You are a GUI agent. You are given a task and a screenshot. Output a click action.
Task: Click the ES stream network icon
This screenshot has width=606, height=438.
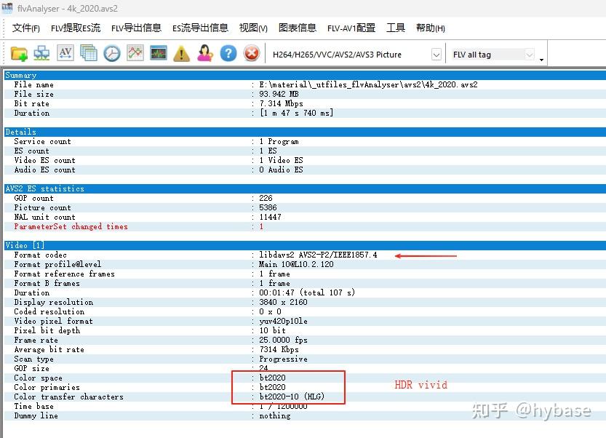pyautogui.click(x=41, y=52)
